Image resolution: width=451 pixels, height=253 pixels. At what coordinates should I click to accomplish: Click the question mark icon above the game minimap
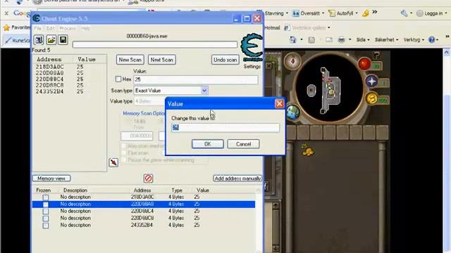click(376, 55)
